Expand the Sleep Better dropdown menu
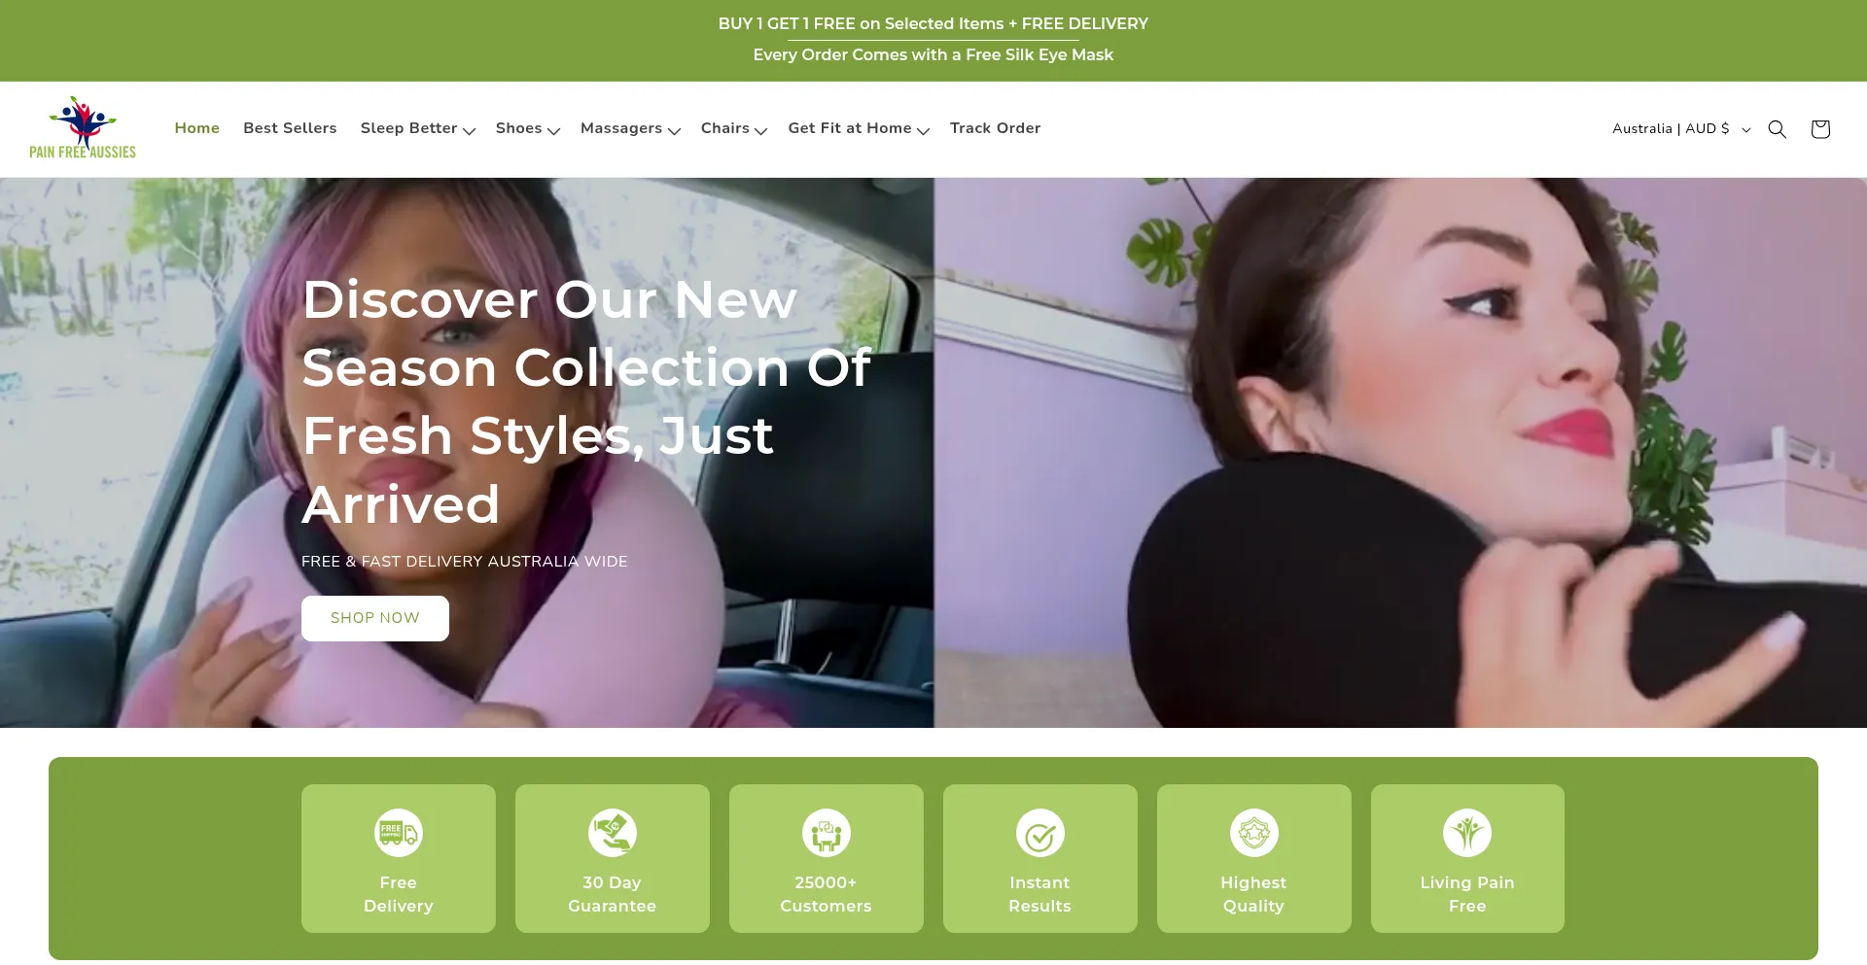Viewport: 1867px width, 965px height. point(417,128)
